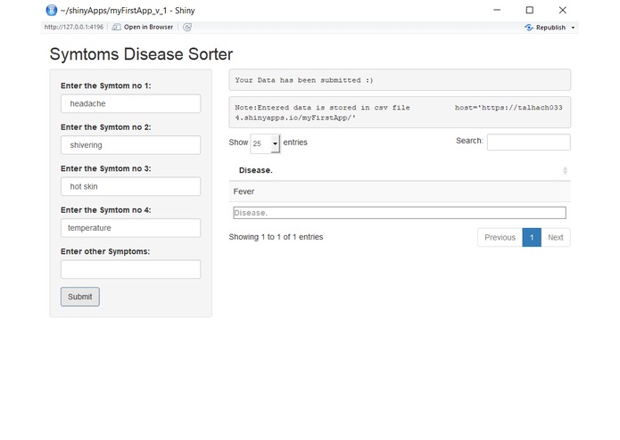Sort the table by the Disease. column header
620x440 pixels.
pyautogui.click(x=400, y=170)
